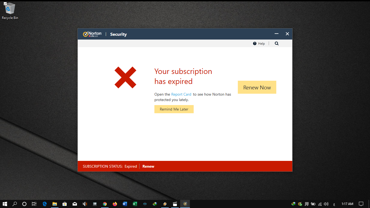The image size is (370, 208).
Task: Click the Norton search magnifier icon
Action: 277,43
